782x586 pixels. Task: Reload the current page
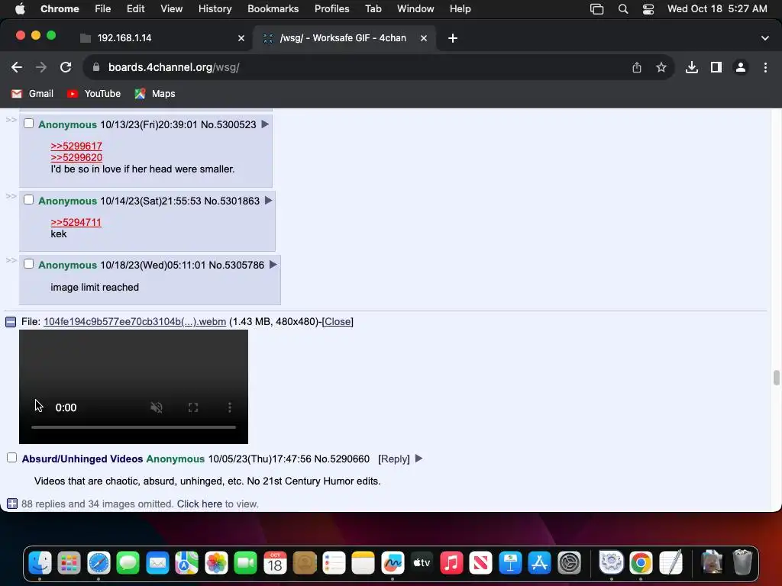pos(66,67)
